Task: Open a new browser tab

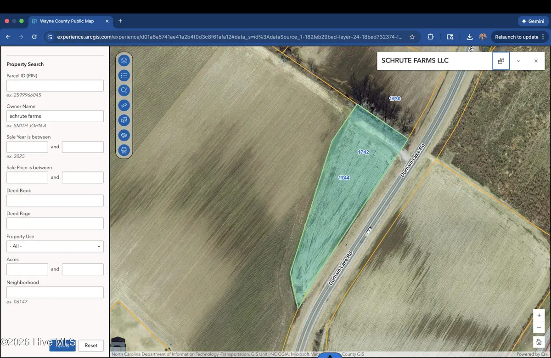Action: click(x=120, y=21)
